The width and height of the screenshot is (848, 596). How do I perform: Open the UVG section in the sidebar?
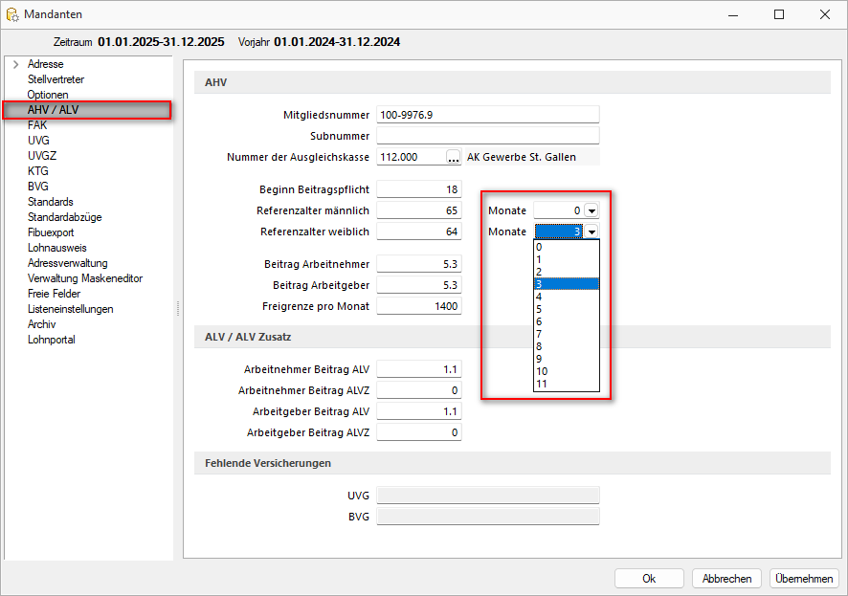38,141
